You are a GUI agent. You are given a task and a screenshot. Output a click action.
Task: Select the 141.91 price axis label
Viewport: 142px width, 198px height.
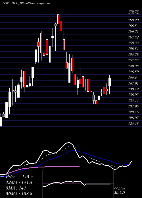point(133,83)
